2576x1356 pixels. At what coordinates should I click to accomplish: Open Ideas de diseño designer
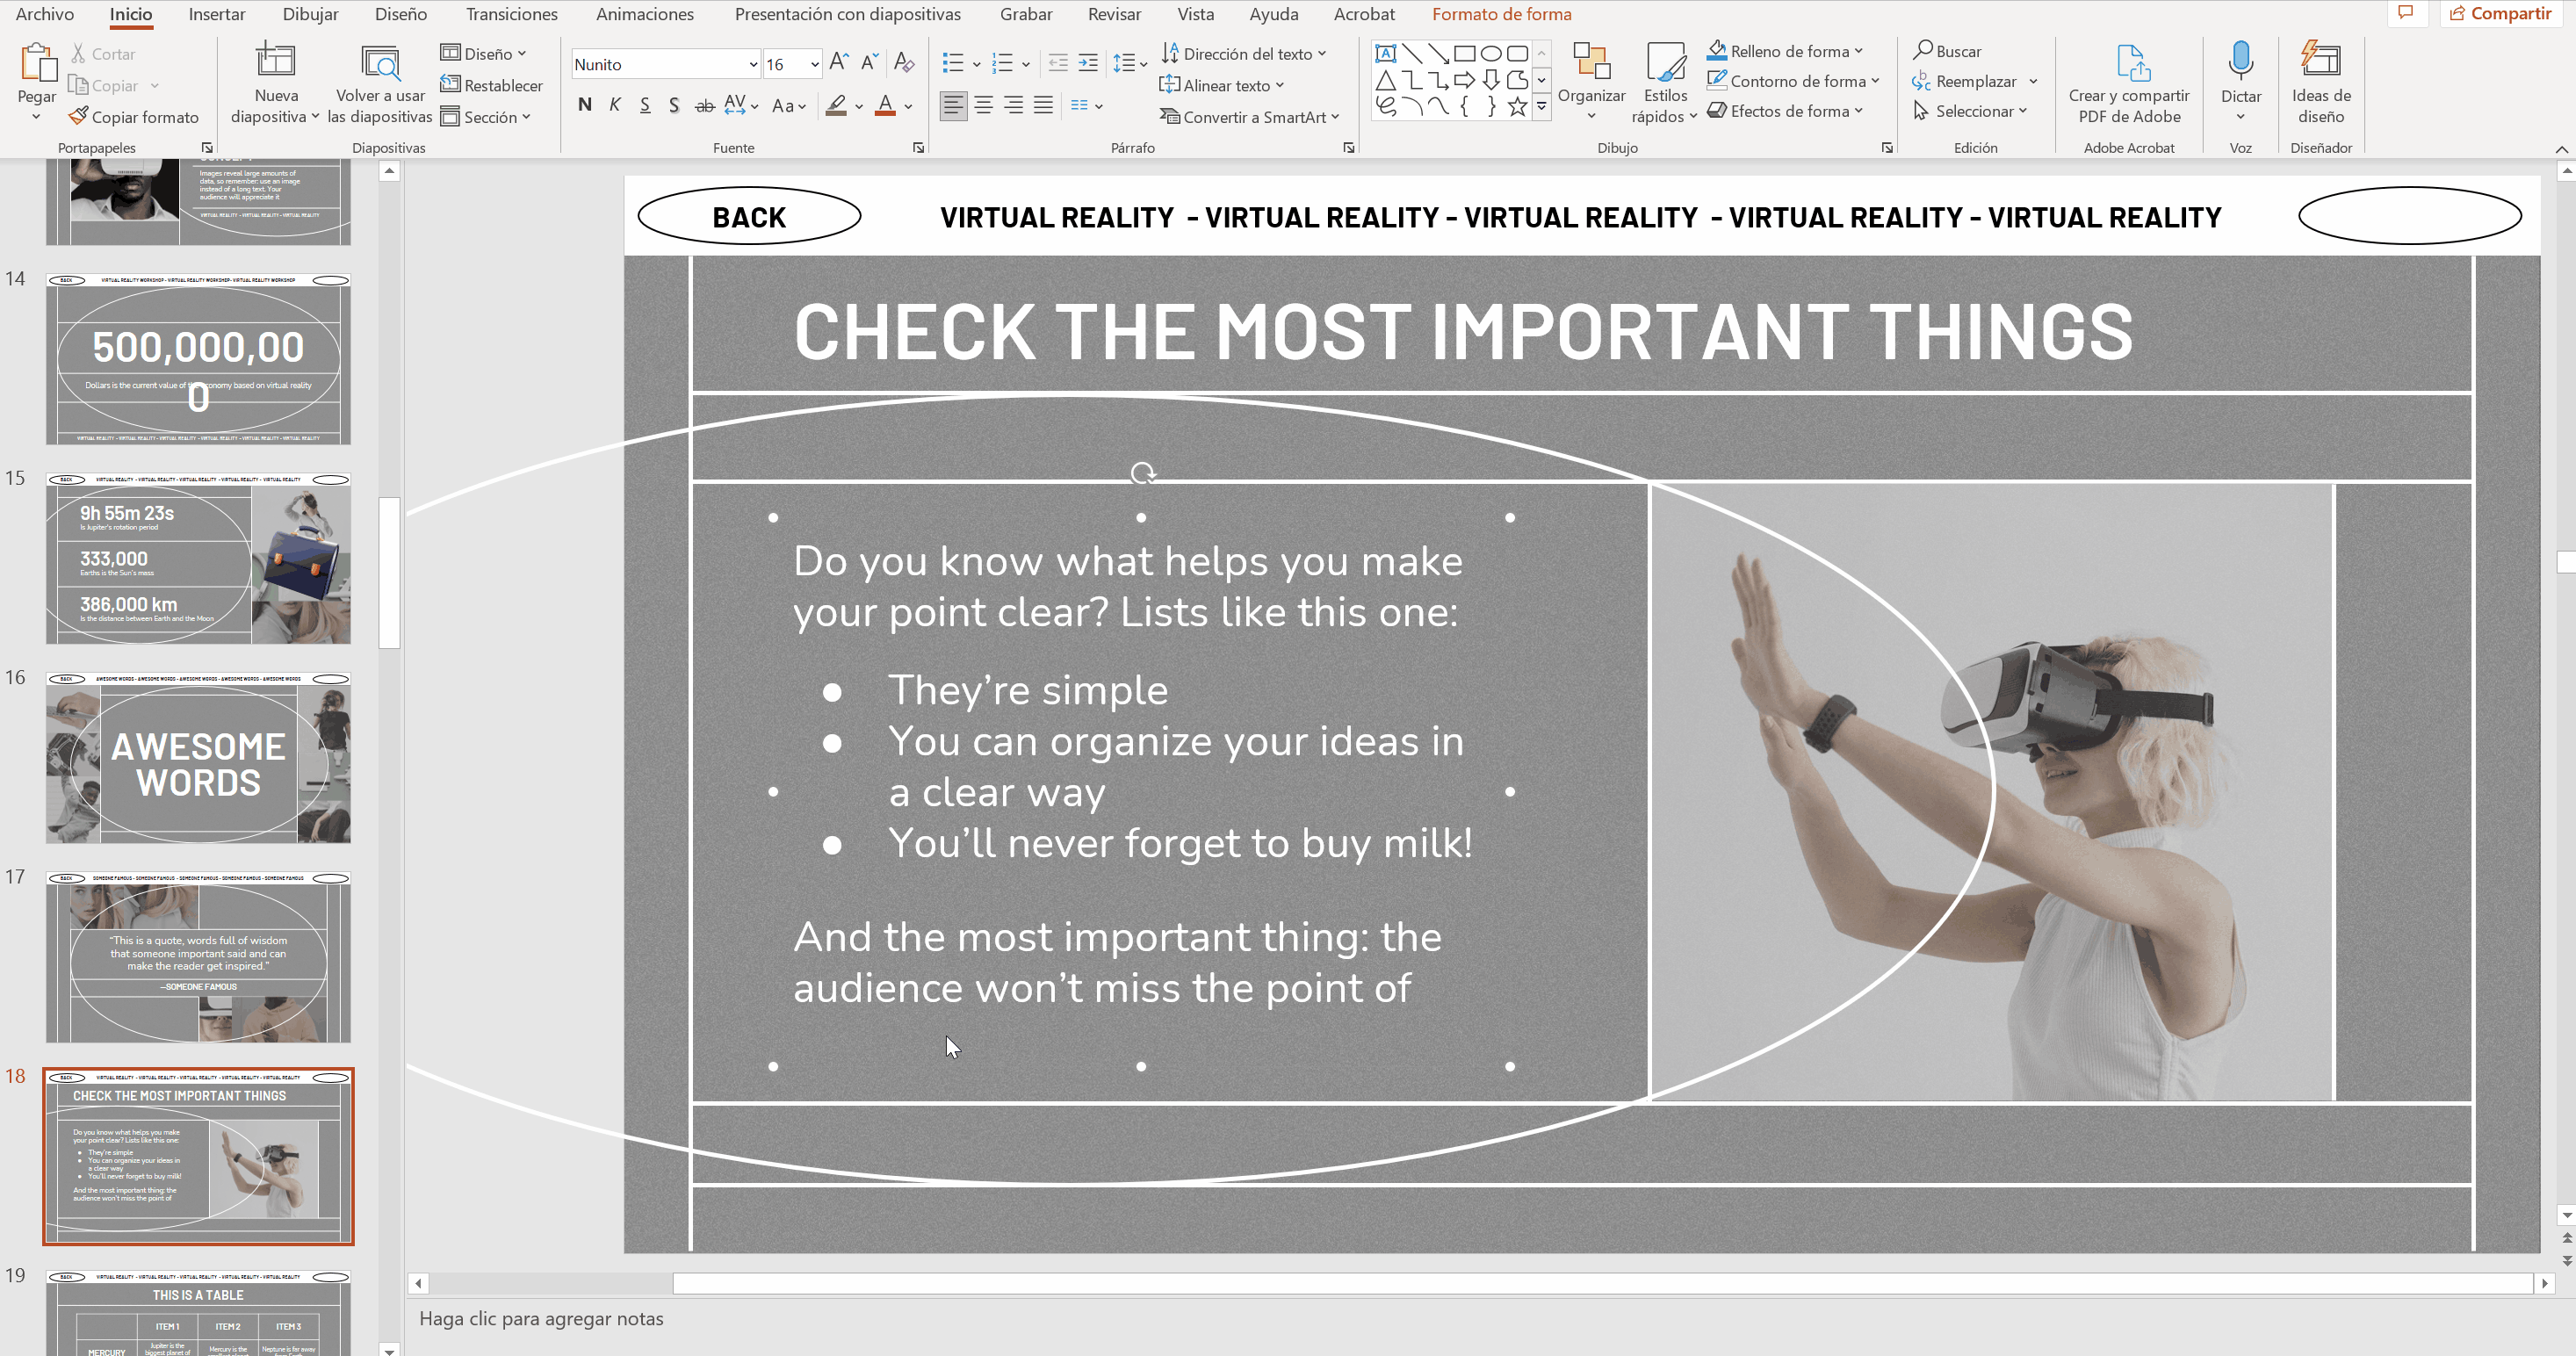(2321, 84)
